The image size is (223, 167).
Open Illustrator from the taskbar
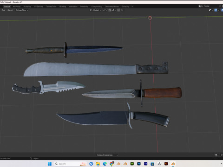(166, 164)
